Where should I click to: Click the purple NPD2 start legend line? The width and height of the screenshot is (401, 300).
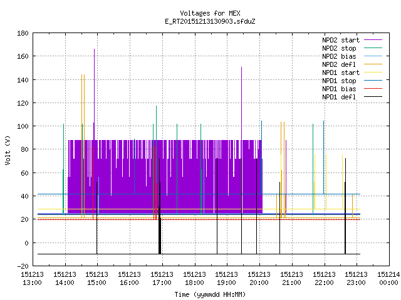pos(373,40)
